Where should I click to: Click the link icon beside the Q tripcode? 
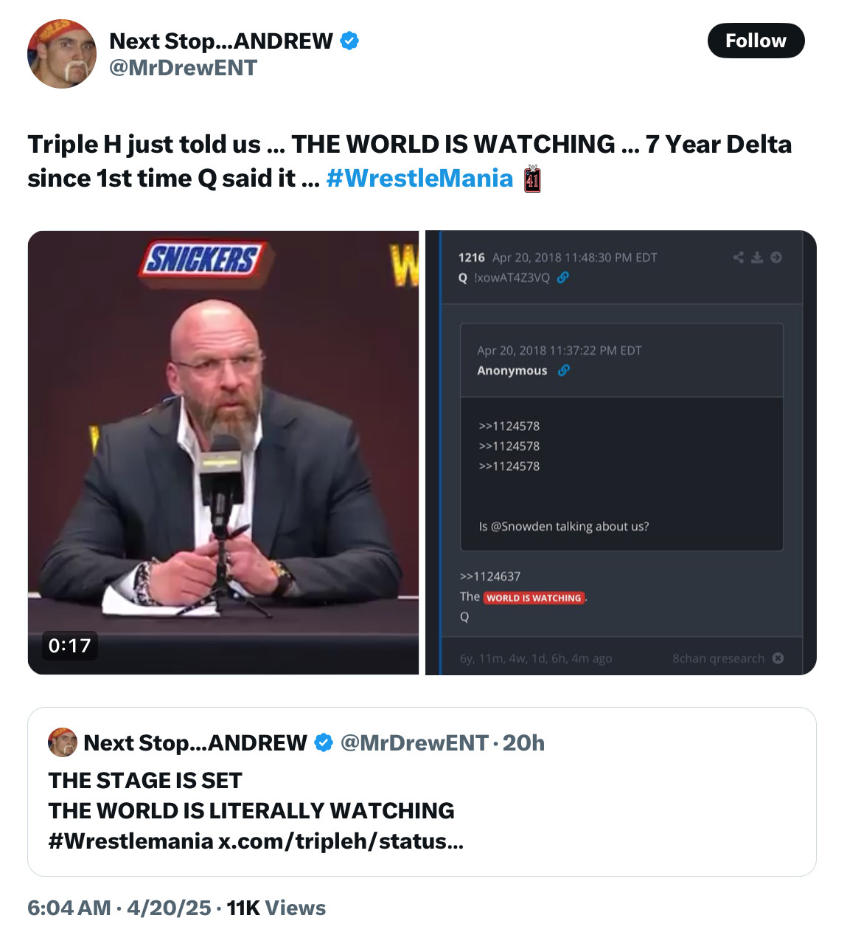[x=563, y=277]
